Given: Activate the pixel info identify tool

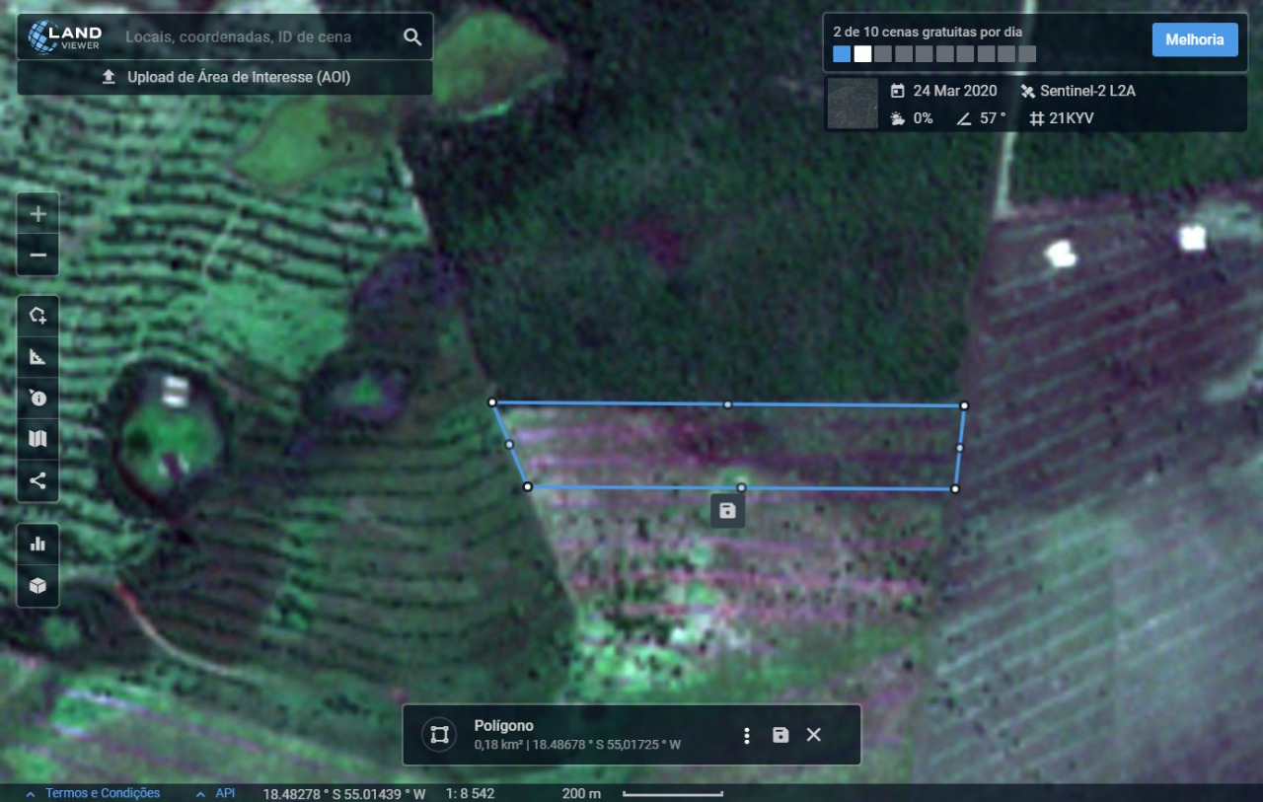Looking at the screenshot, I should coord(38,399).
